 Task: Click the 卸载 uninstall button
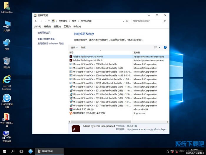point(83,48)
